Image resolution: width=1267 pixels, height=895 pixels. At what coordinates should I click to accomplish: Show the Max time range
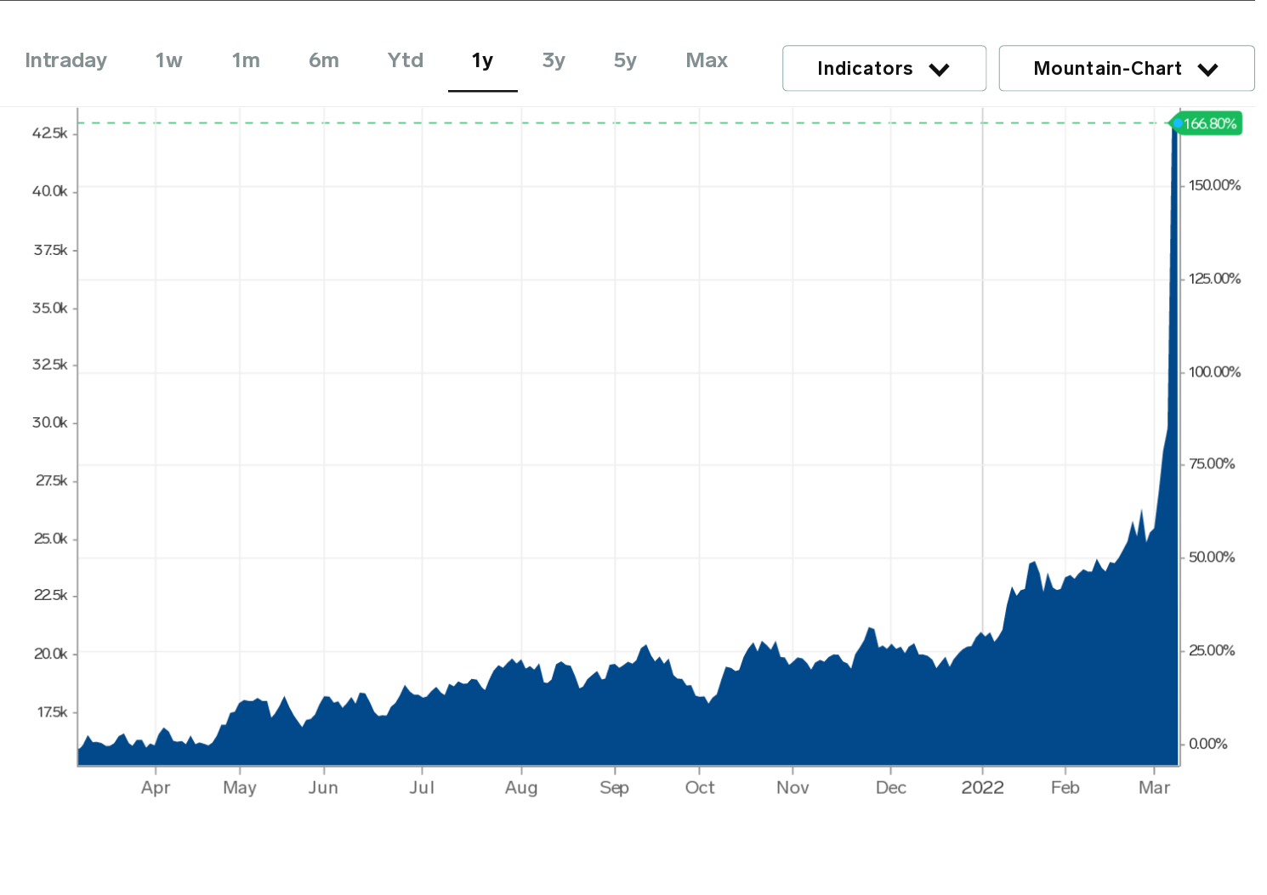pyautogui.click(x=707, y=60)
